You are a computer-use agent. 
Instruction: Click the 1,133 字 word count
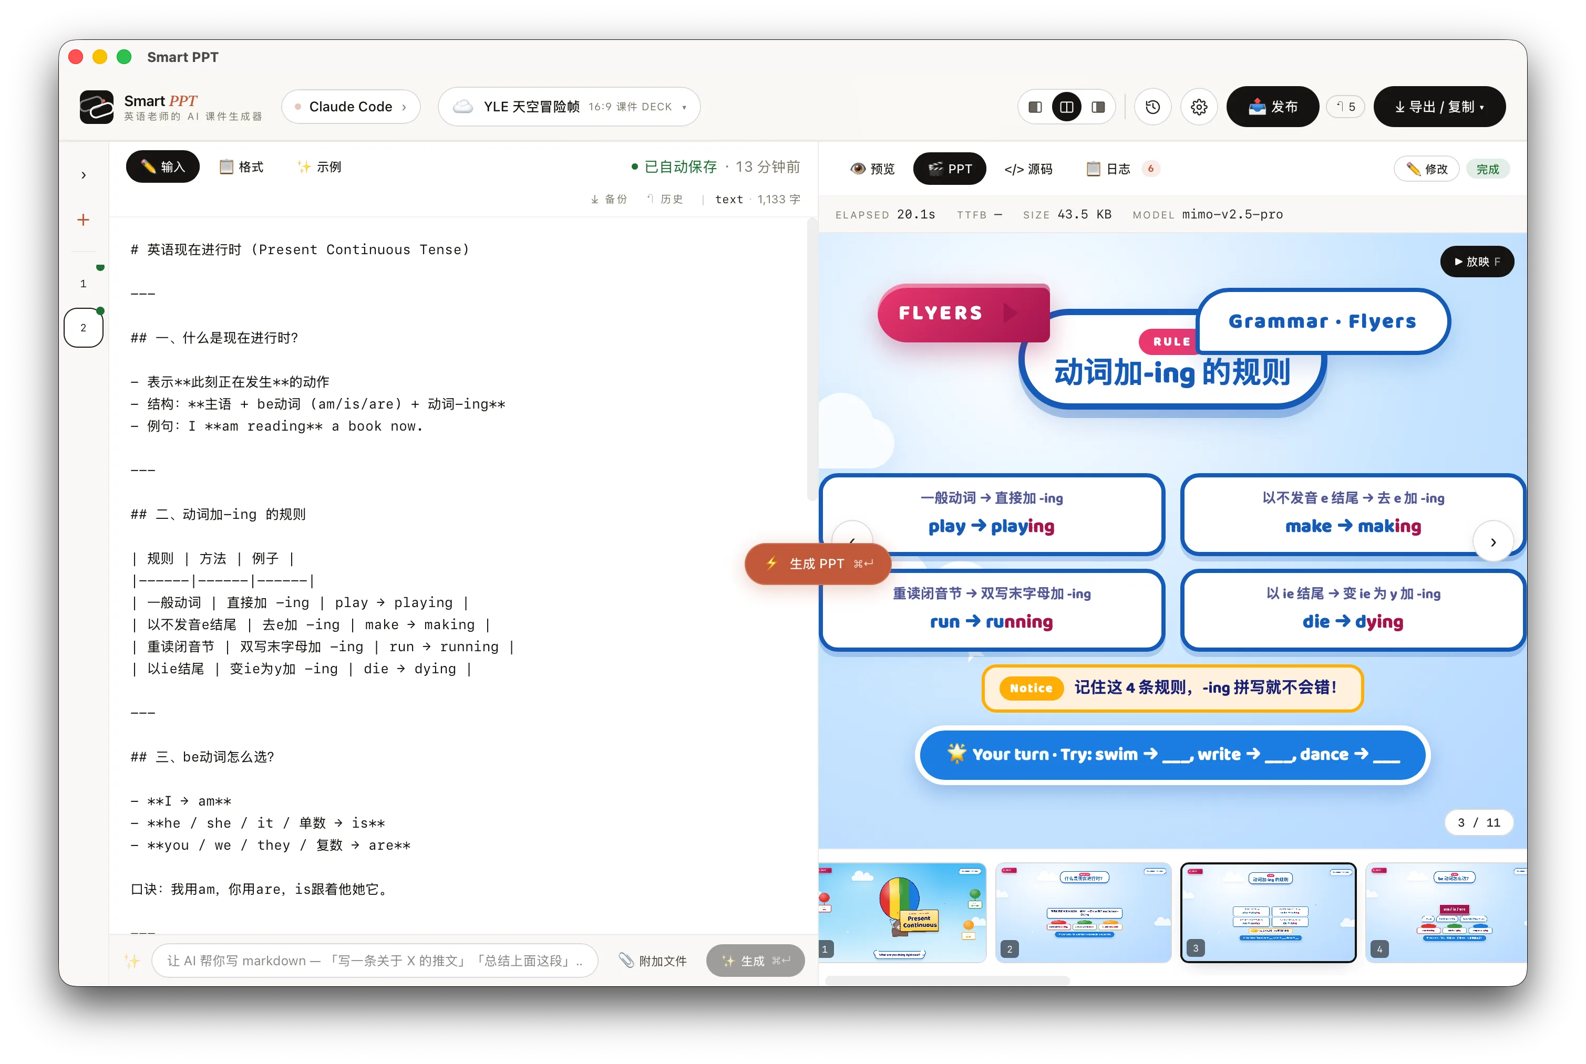[x=778, y=199]
